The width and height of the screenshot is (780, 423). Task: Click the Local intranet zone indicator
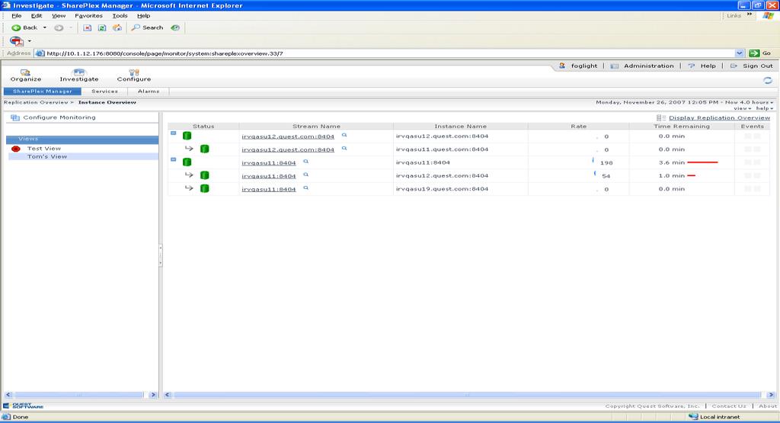click(x=714, y=417)
